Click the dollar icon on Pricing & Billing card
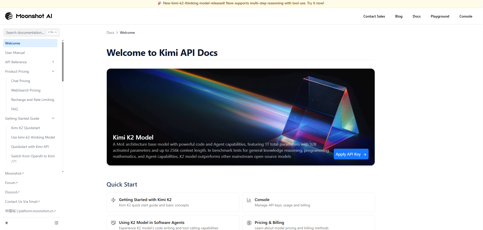Image resolution: width=483 pixels, height=230 pixels. click(249, 223)
